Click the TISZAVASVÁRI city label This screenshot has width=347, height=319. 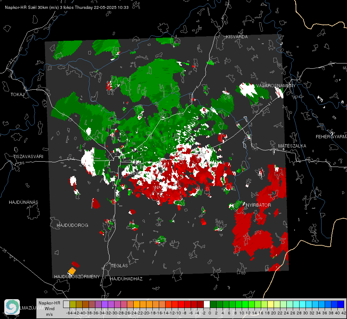[28, 157]
